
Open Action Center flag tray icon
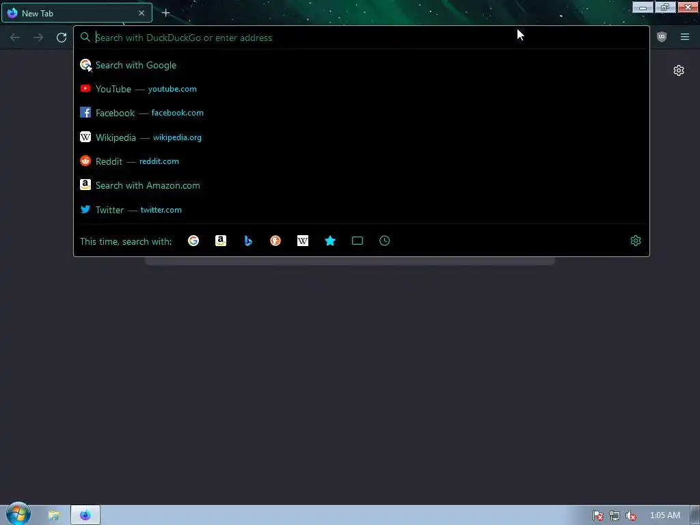(597, 515)
